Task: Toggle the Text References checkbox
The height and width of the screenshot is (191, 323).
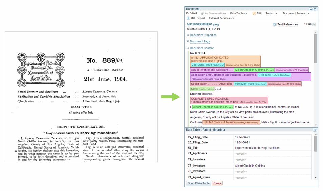Action: click(x=274, y=24)
